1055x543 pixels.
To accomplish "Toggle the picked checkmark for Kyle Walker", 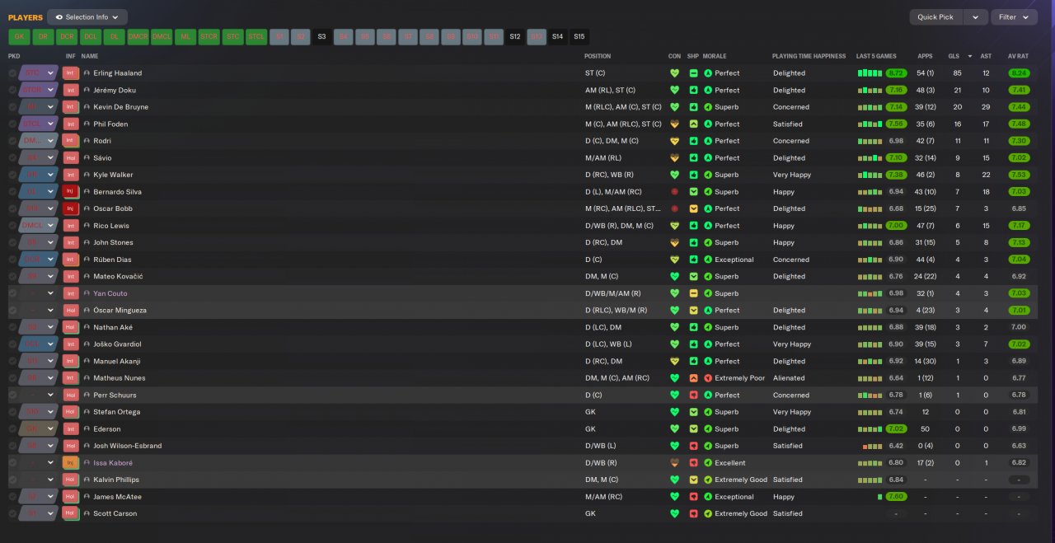I will point(12,175).
